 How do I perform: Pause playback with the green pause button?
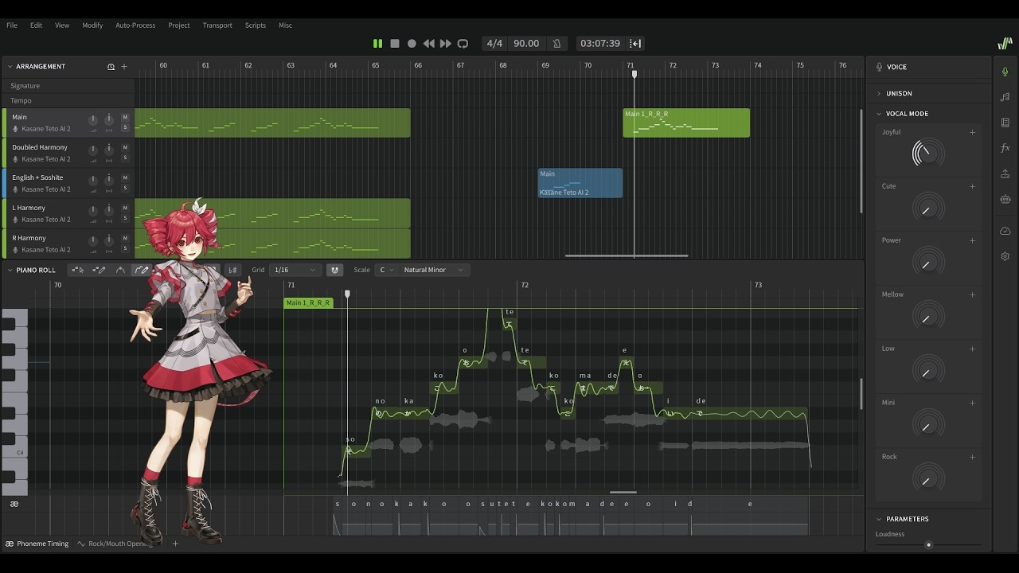click(x=377, y=44)
